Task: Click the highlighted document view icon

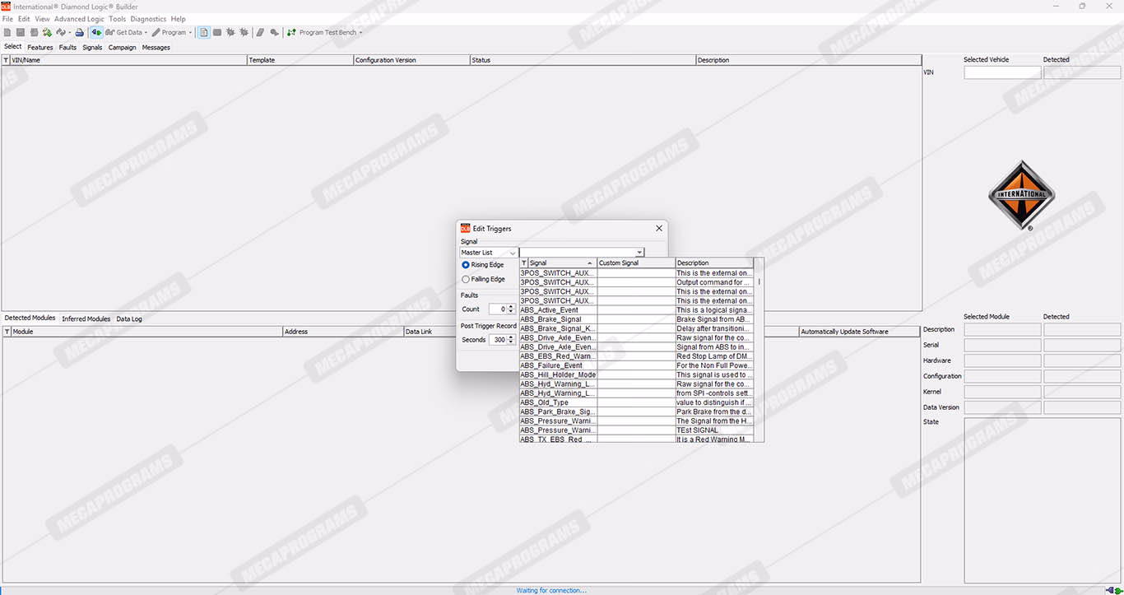Action: click(x=204, y=33)
